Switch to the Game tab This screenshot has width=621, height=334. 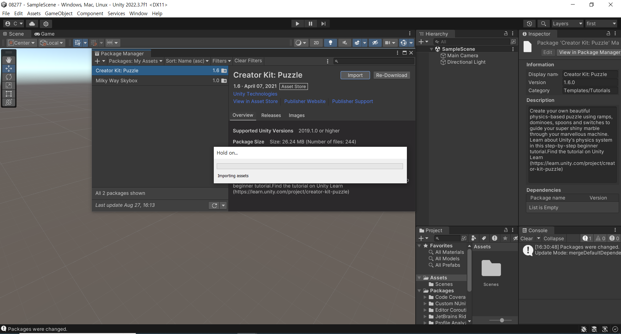click(x=44, y=34)
